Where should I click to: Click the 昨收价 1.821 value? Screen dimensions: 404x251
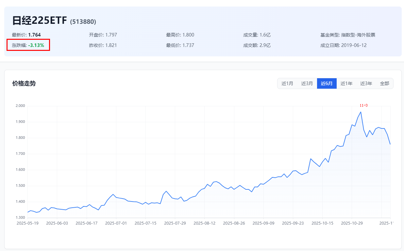tap(103, 45)
